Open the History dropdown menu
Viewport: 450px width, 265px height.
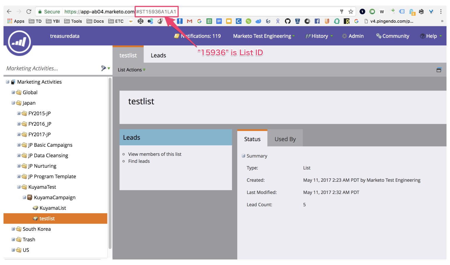[x=320, y=36]
